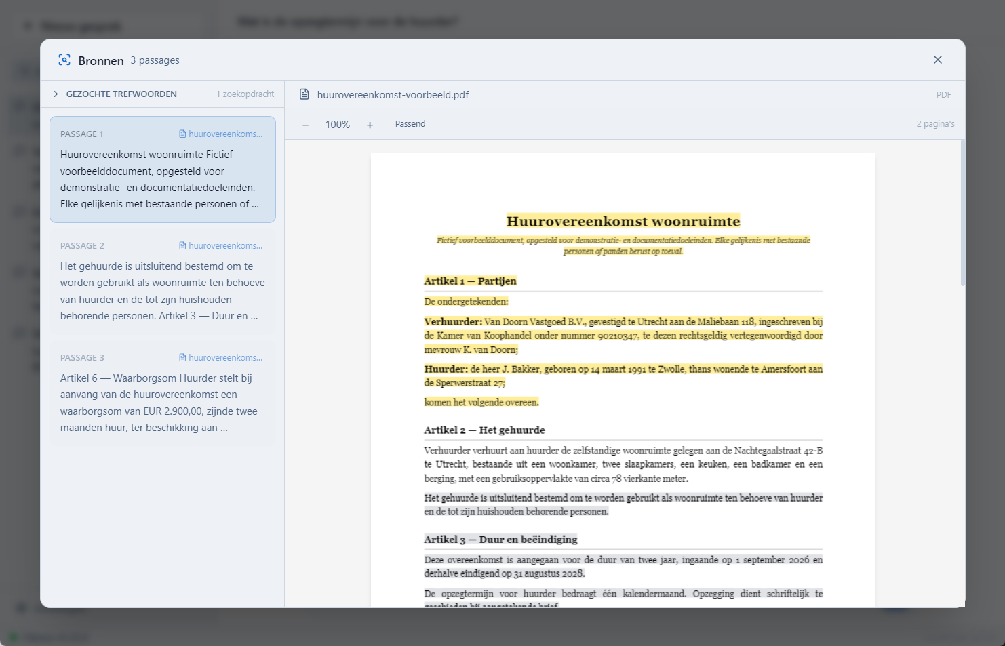Click the 'Huurder:' paragraph in the PDF
Screen dimensions: 1005x646
pyautogui.click(x=623, y=376)
